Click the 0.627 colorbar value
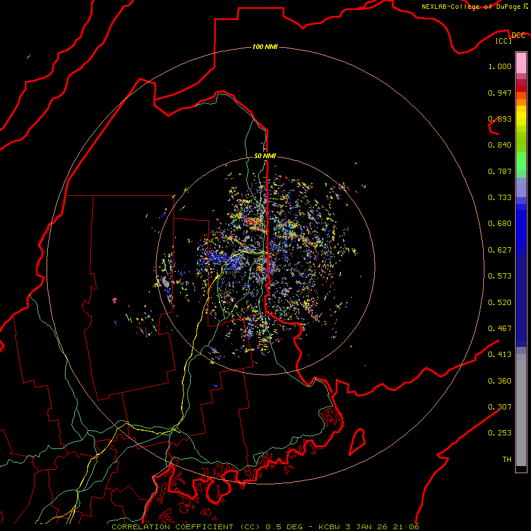531x531 pixels. pos(500,250)
